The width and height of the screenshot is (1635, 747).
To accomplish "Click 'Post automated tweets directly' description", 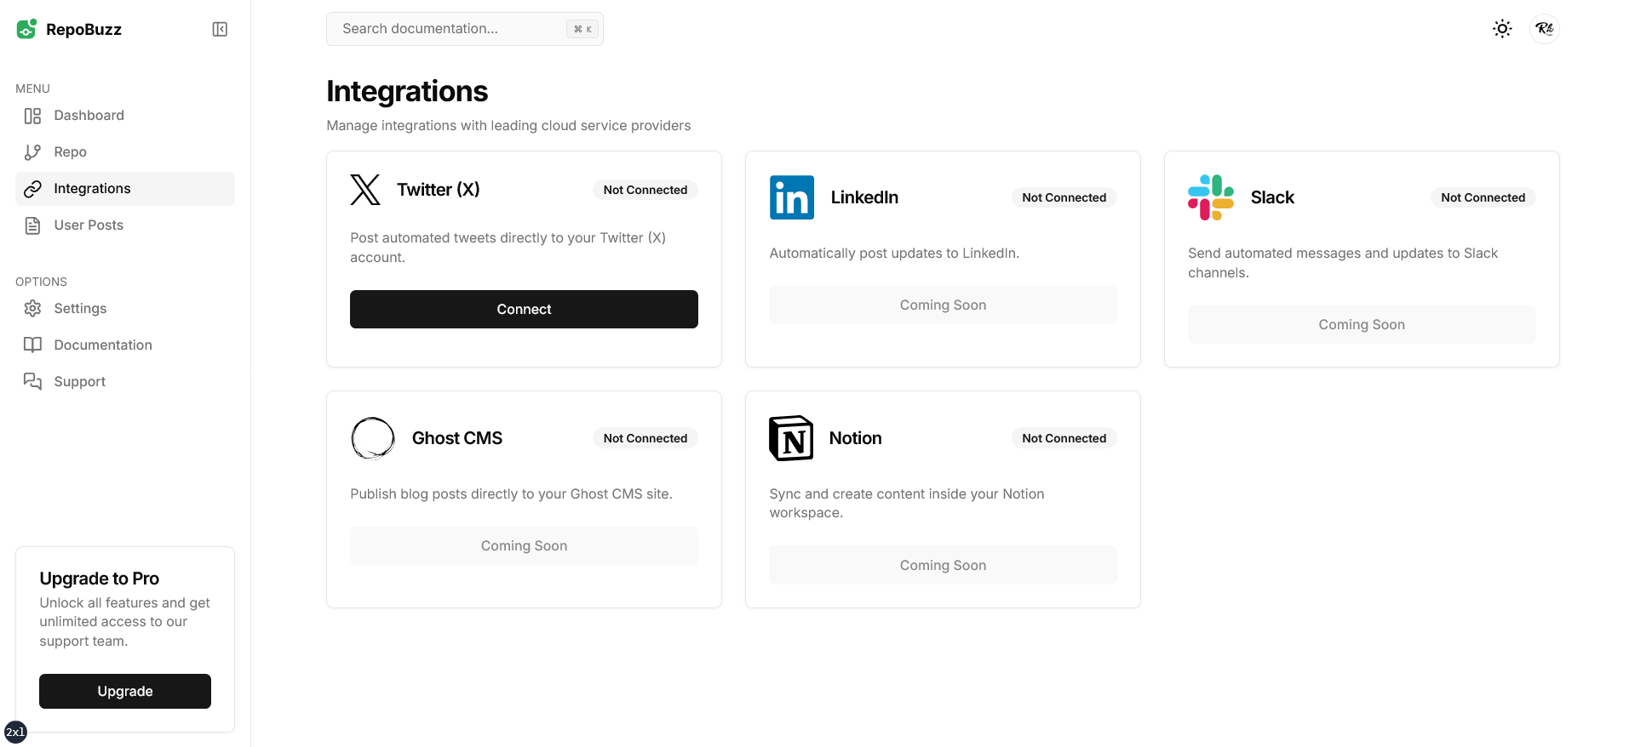I will tap(508, 248).
